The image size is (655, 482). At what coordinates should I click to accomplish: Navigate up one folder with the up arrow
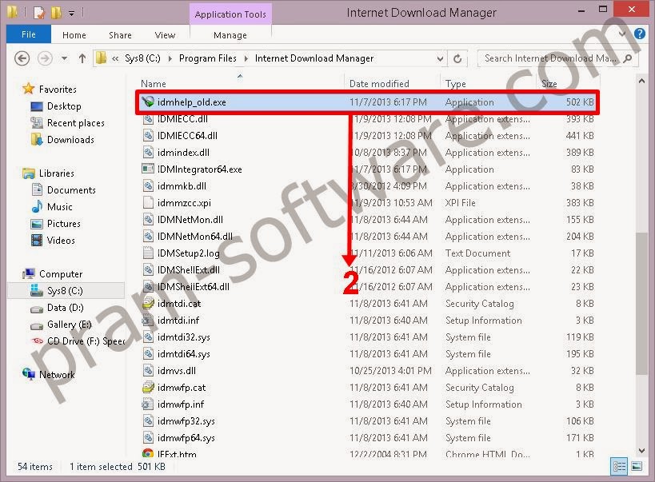82,58
